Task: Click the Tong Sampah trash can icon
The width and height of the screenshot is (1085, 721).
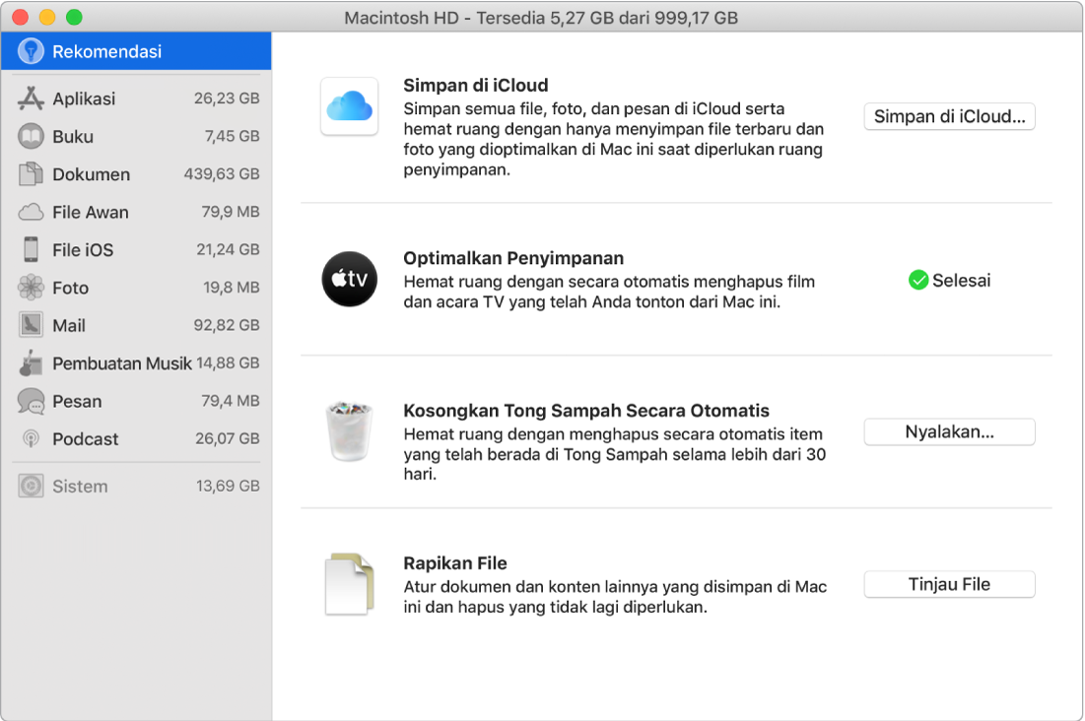Action: click(x=350, y=431)
